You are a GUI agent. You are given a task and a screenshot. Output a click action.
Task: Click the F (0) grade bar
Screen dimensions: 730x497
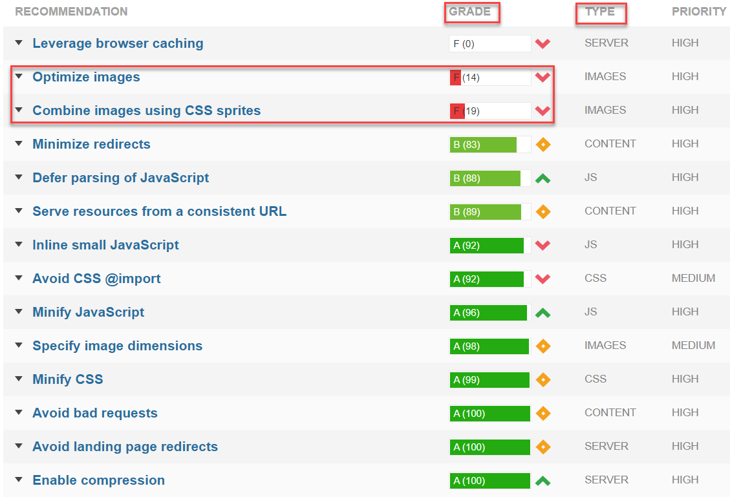(x=489, y=44)
